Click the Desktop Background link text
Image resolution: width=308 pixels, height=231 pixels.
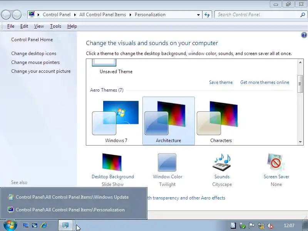(113, 177)
